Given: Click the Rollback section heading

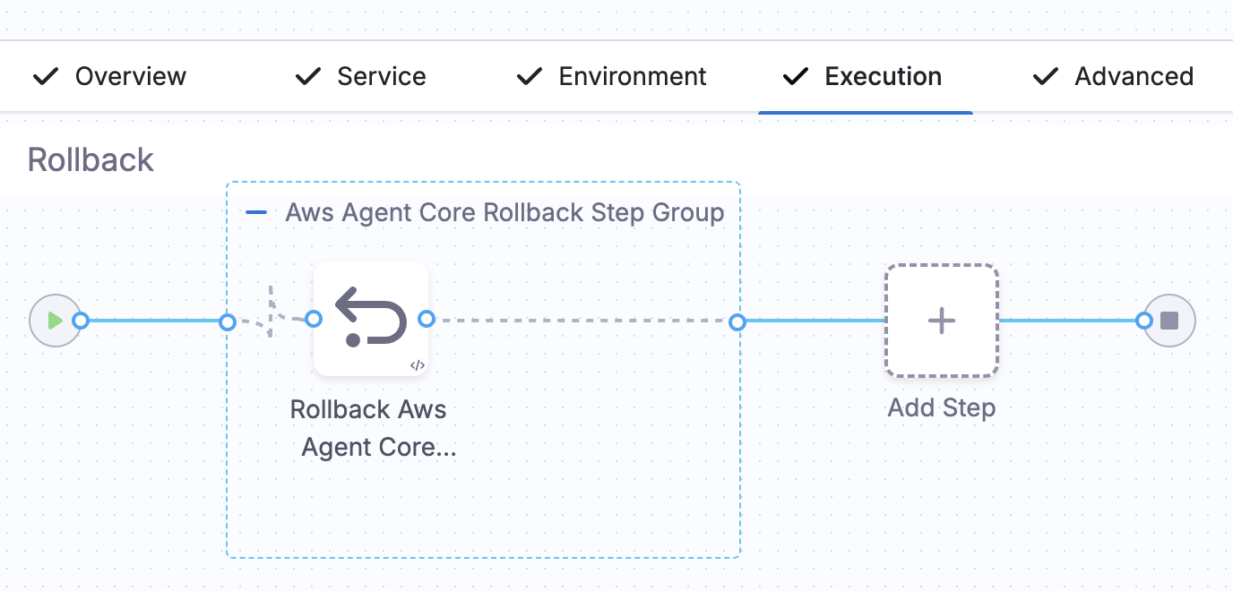Looking at the screenshot, I should 91,160.
